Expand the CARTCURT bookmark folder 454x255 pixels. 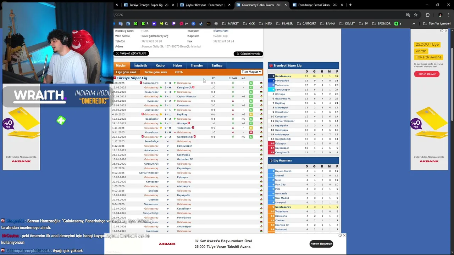[306, 24]
